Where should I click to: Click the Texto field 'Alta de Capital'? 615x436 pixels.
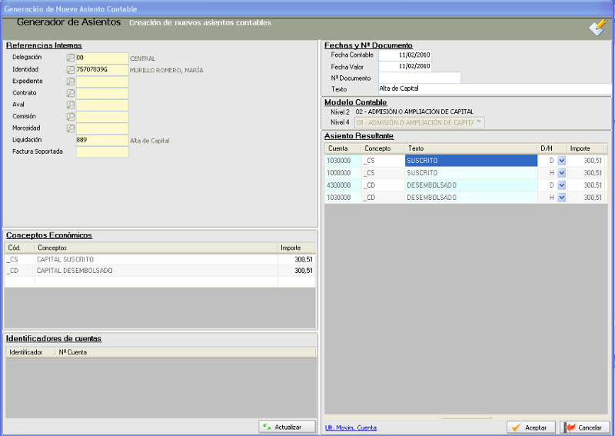494,88
